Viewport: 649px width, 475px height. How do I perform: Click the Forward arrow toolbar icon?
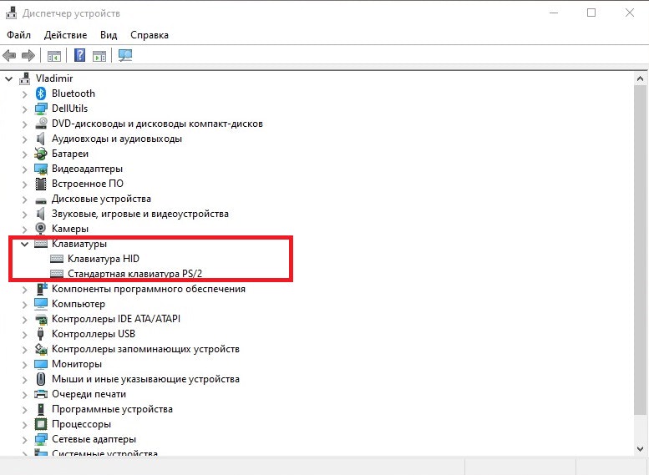pyautogui.click(x=28, y=56)
